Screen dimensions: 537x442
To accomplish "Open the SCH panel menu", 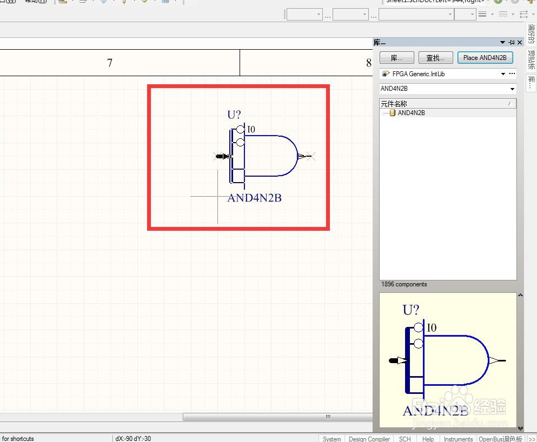I will click(x=405, y=439).
